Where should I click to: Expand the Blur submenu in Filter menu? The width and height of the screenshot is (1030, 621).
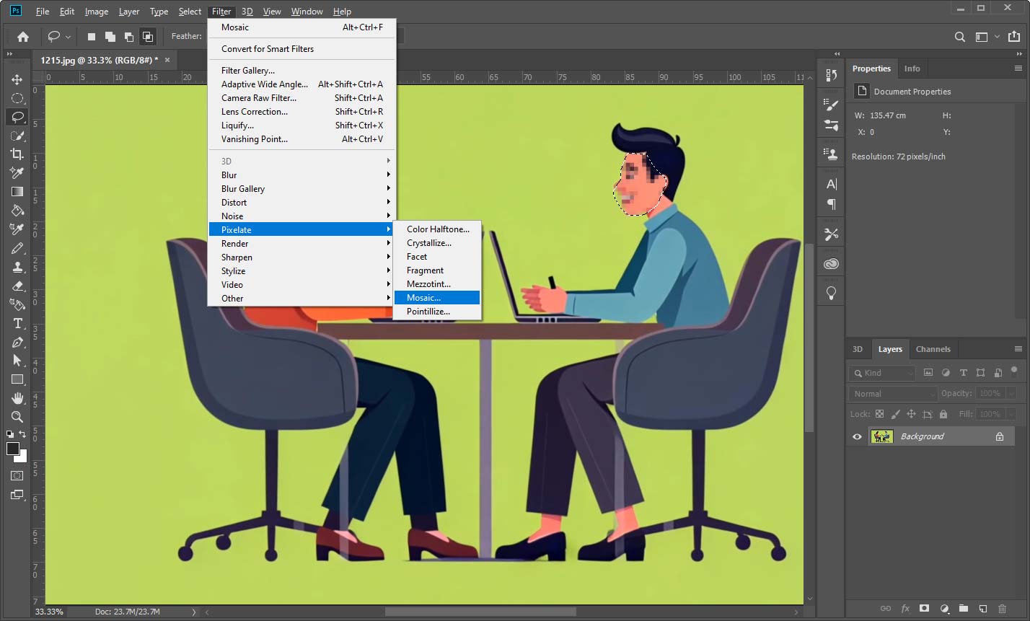click(229, 175)
